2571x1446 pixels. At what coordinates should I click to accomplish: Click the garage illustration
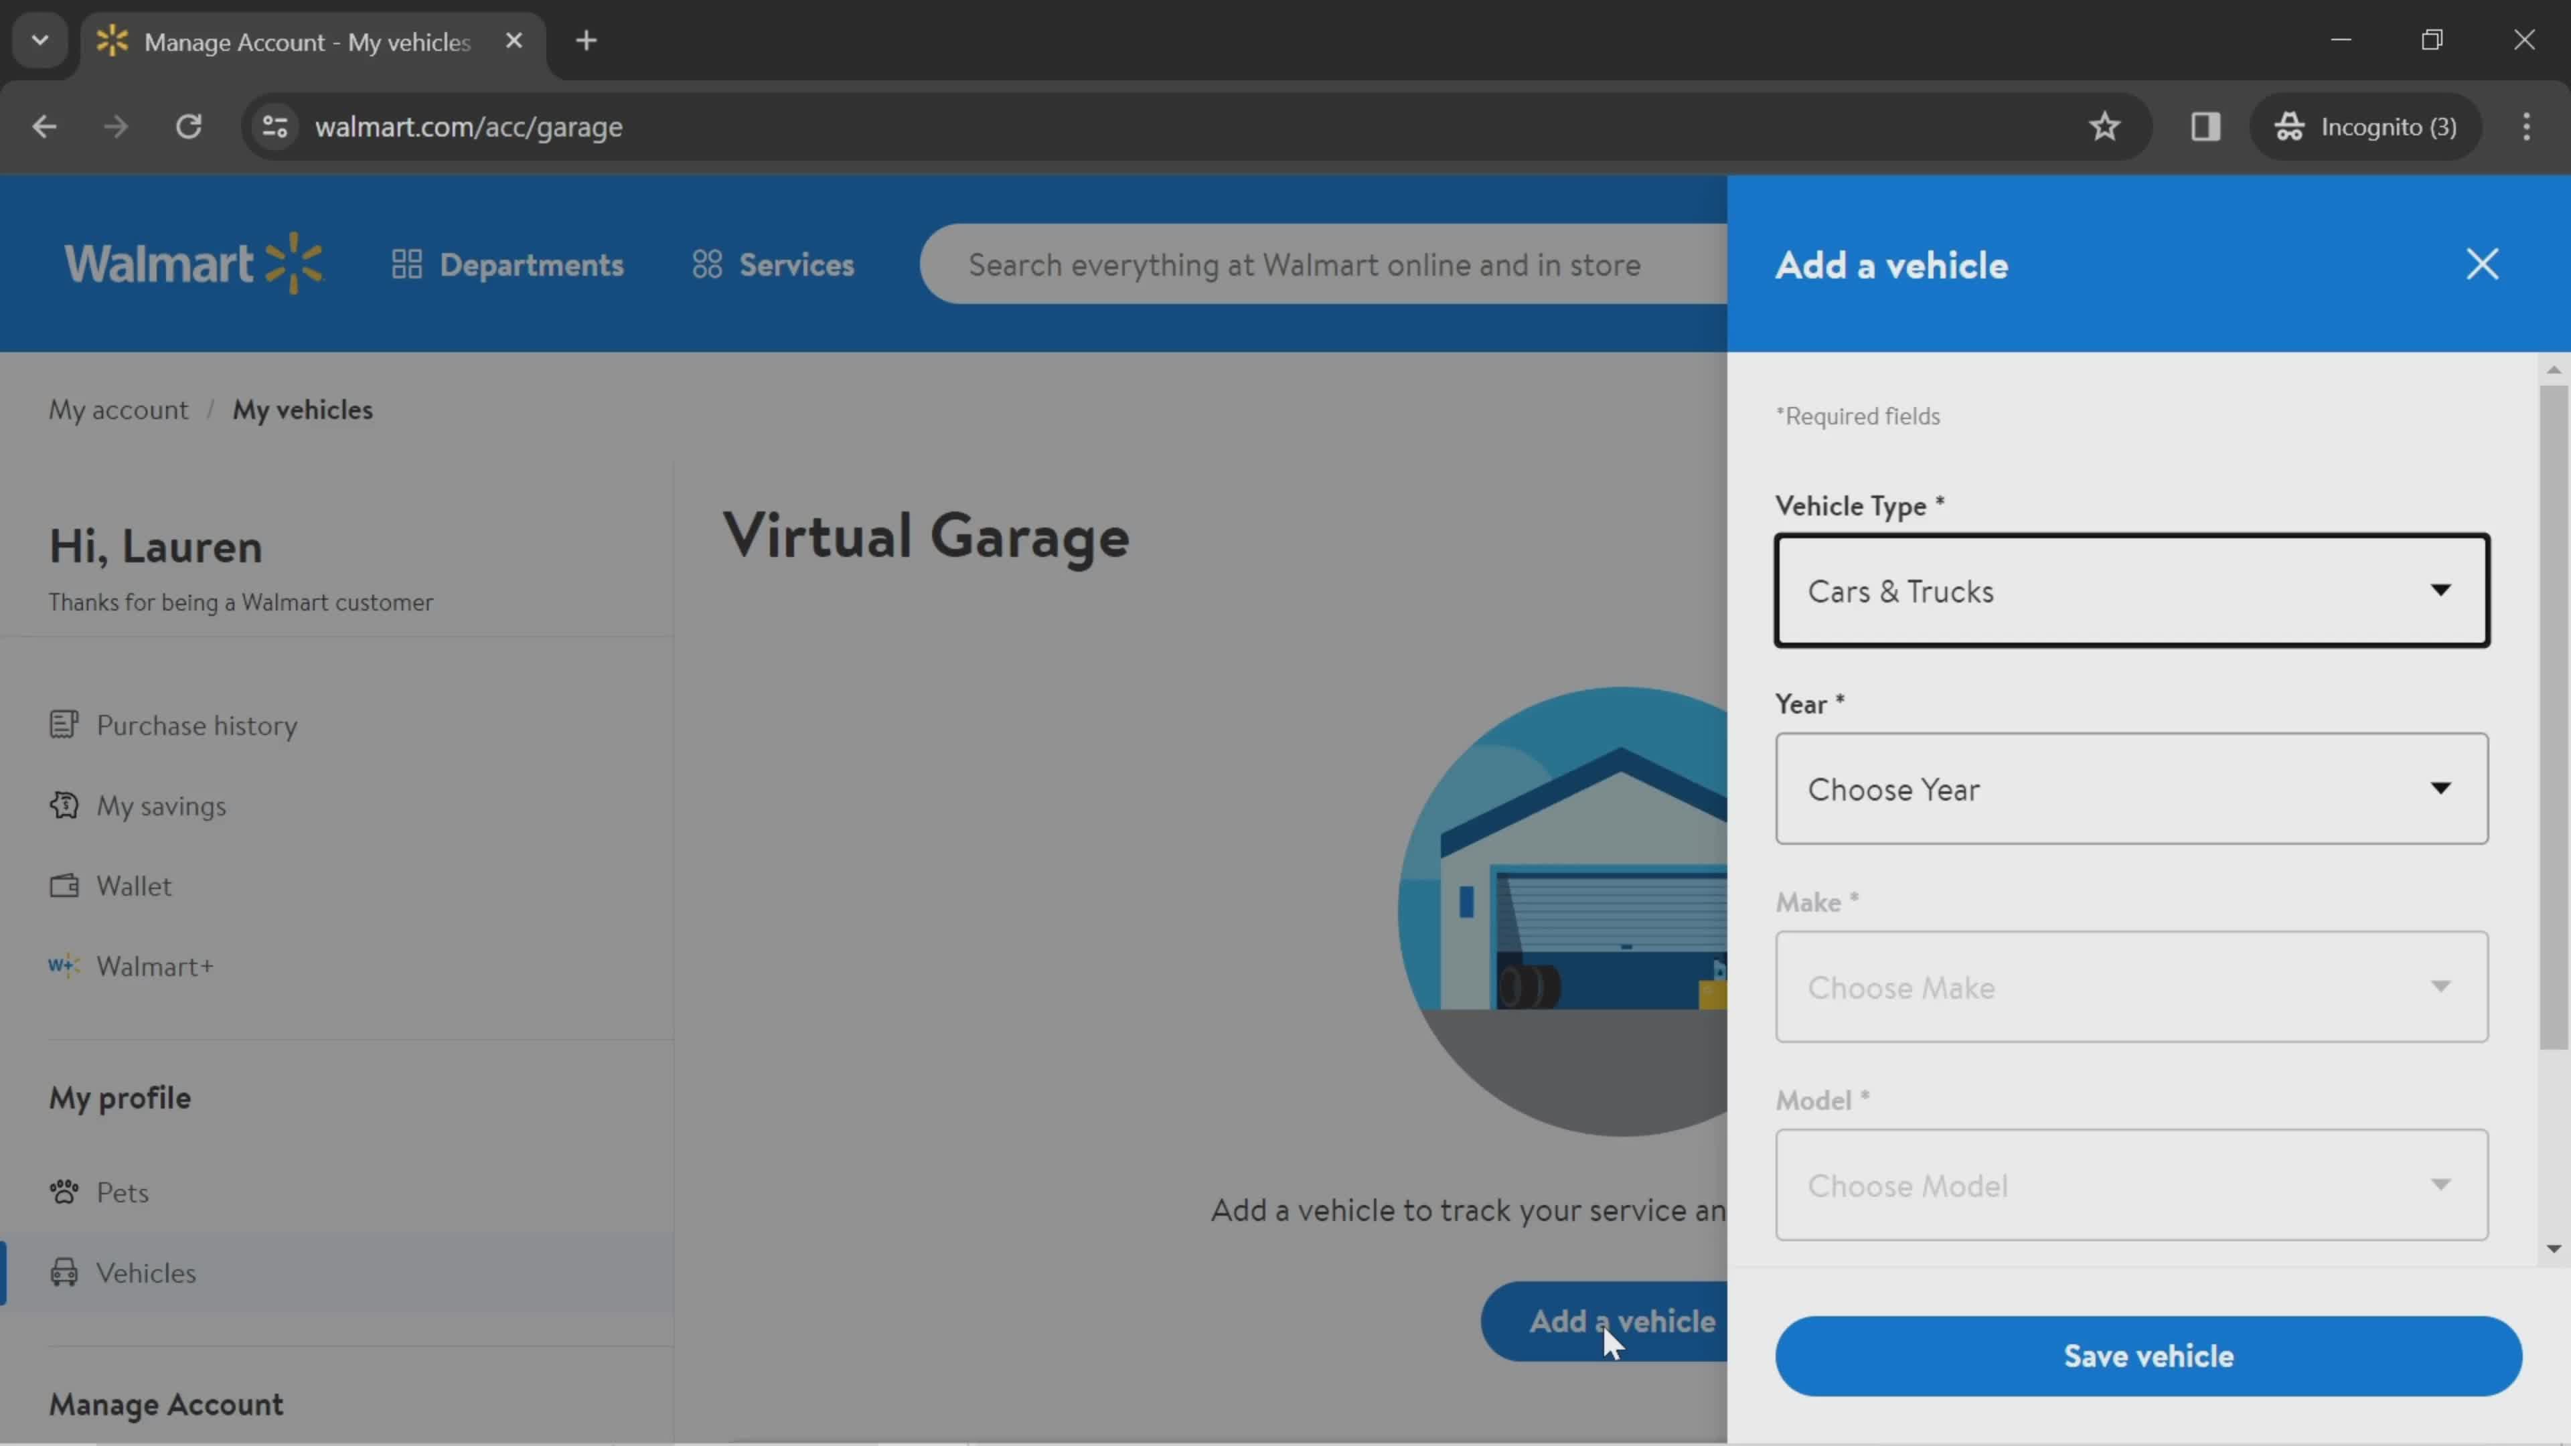point(1563,911)
